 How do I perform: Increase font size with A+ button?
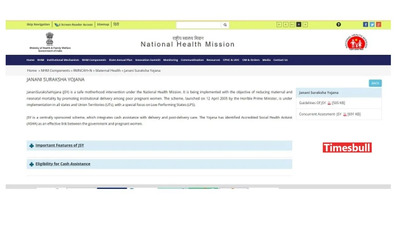pos(292,24)
